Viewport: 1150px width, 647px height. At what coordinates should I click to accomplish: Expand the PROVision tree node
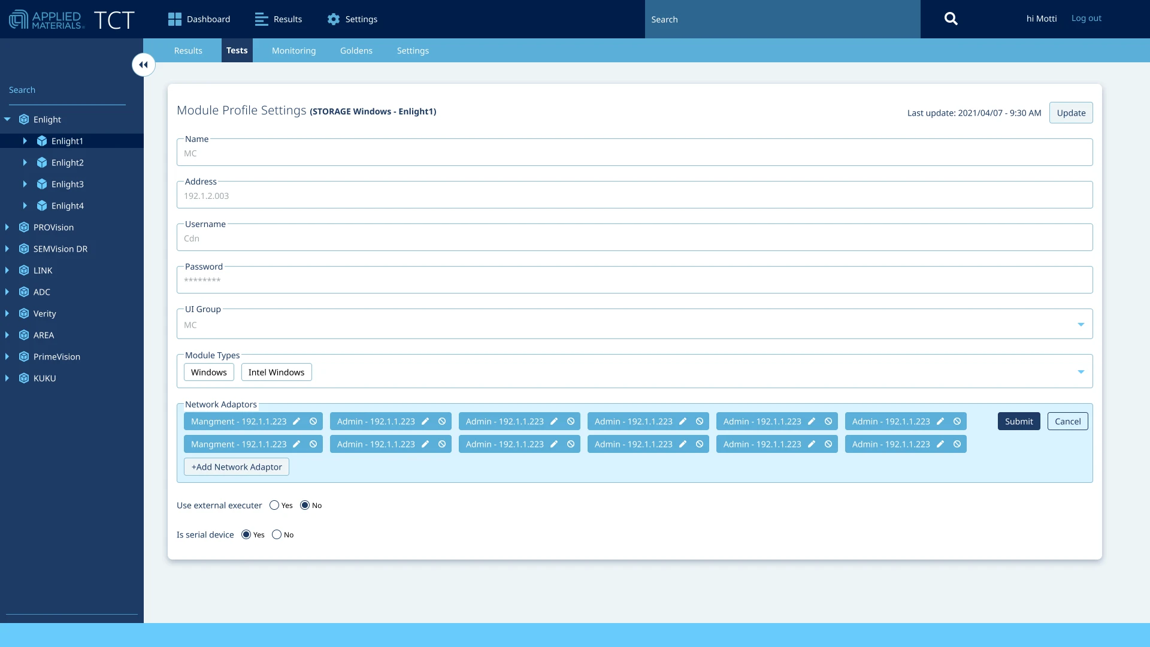[x=7, y=227]
